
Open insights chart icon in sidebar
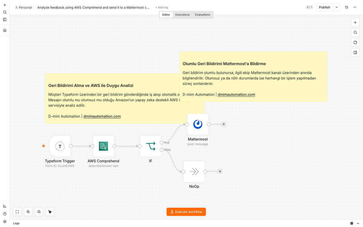click(x=5, y=206)
